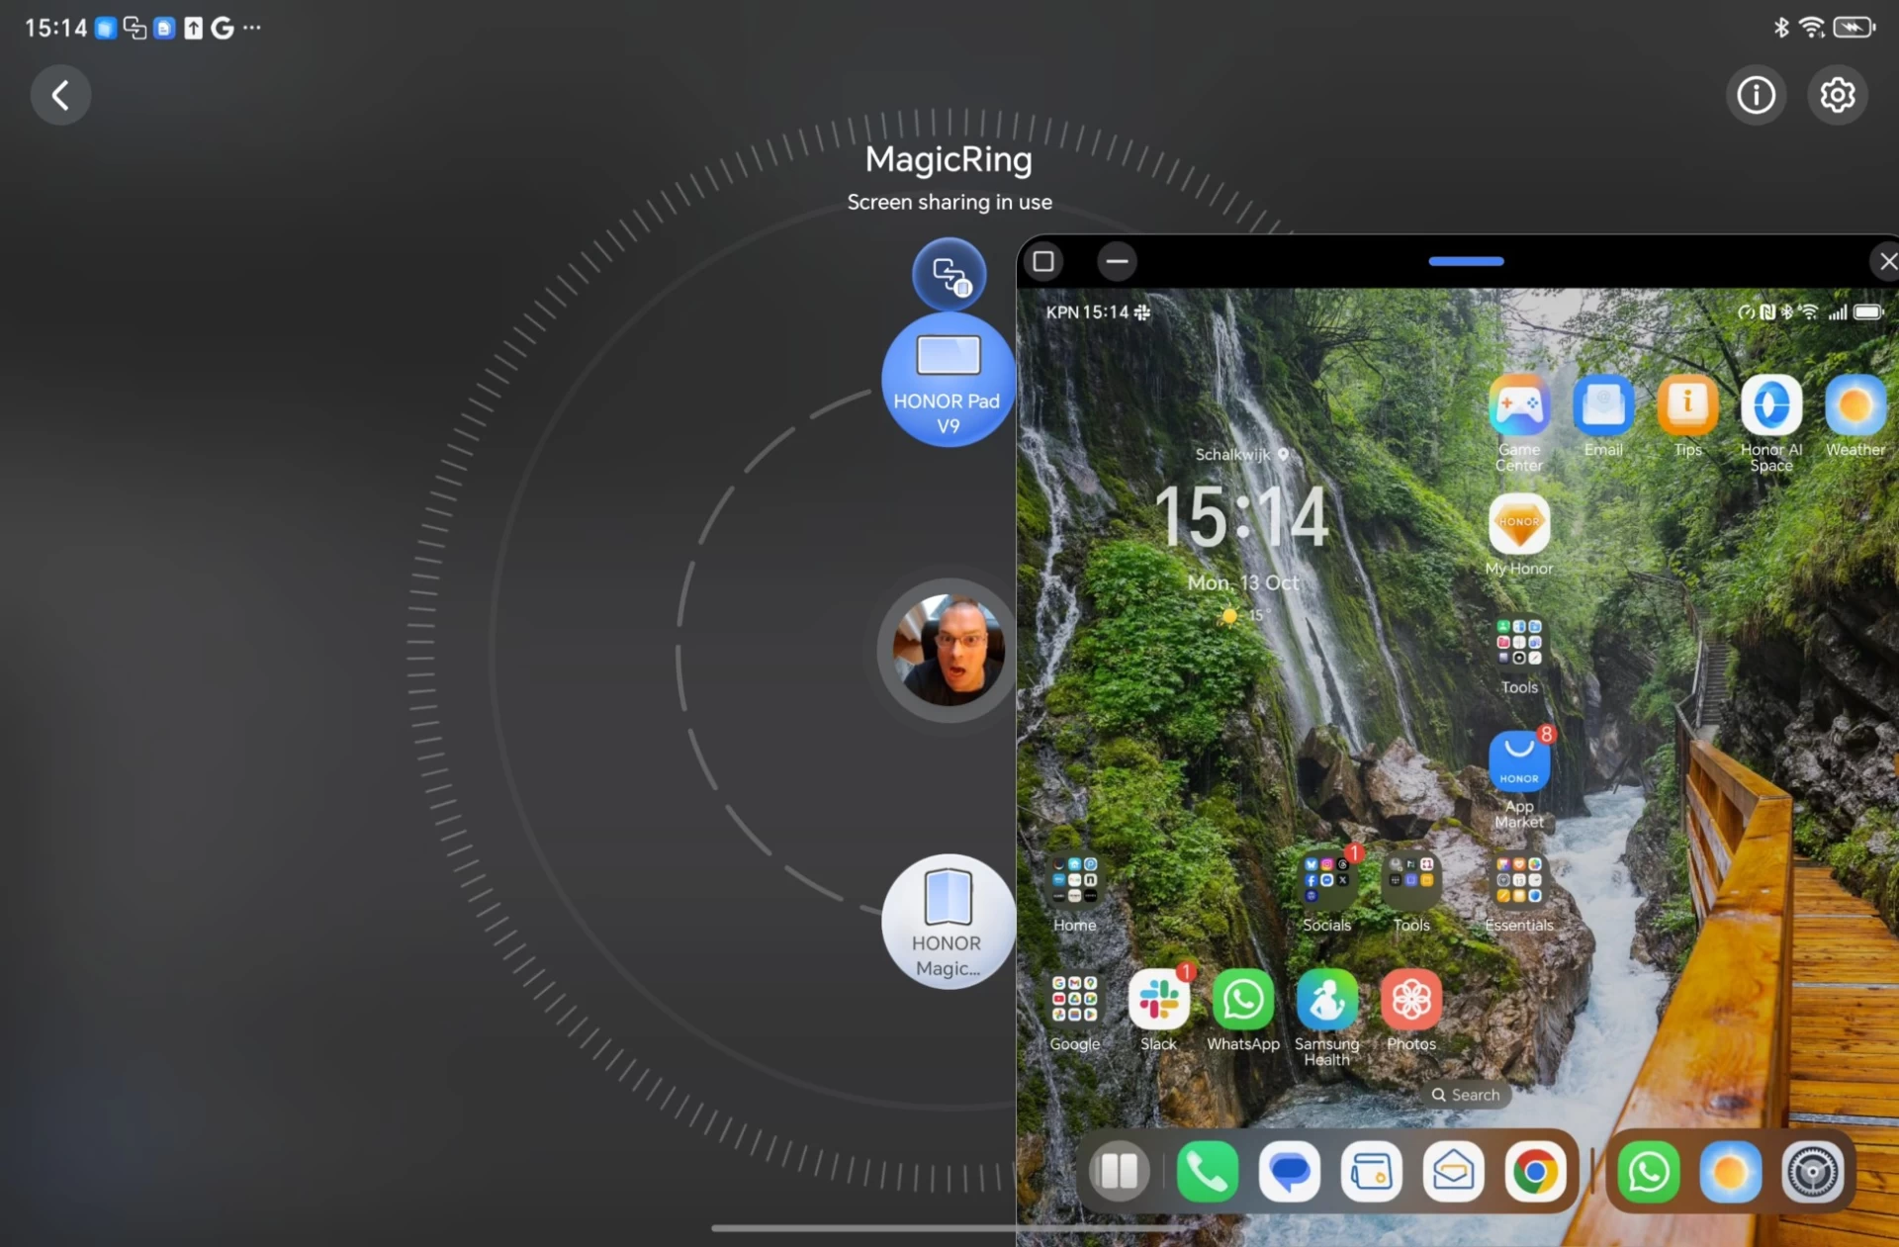1899x1247 pixels.
Task: Close the shared phone window
Action: coord(1887,261)
